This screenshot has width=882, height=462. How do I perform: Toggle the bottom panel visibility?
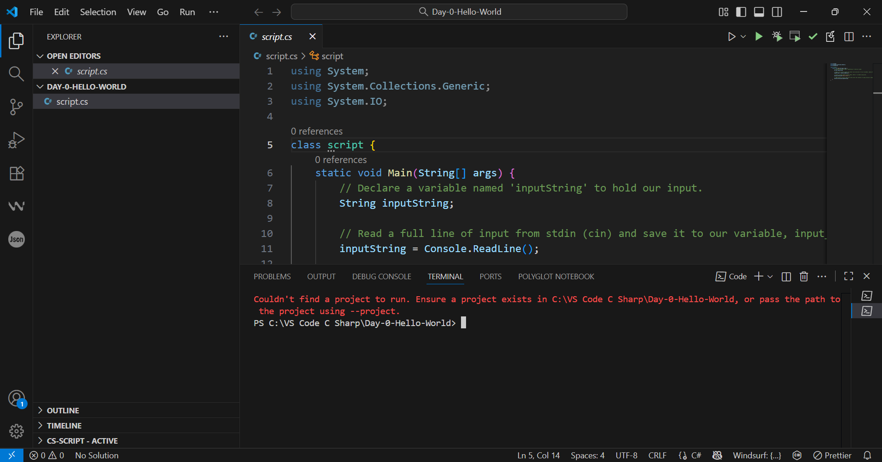point(759,12)
